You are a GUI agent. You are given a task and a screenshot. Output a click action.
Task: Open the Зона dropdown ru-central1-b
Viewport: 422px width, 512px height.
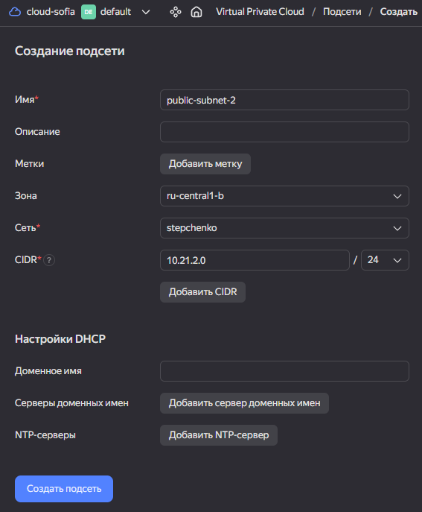coord(284,196)
